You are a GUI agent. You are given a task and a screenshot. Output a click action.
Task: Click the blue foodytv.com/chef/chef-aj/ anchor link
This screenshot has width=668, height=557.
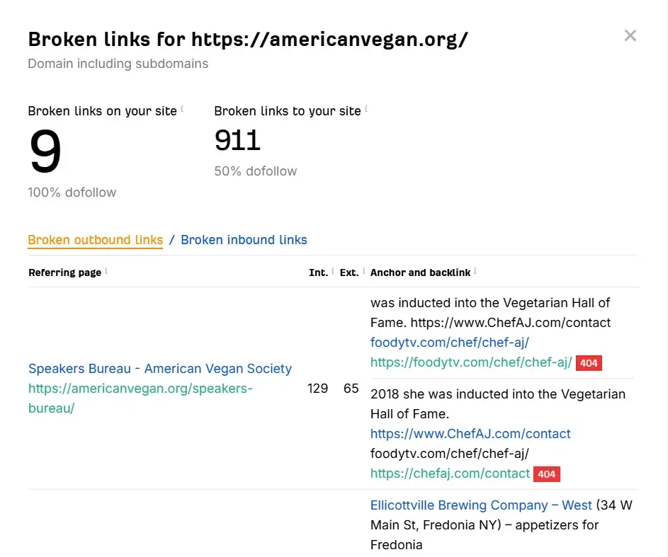449,343
